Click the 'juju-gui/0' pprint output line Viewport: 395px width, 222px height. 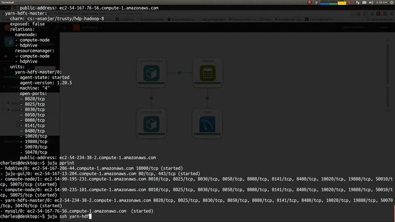click(100, 174)
